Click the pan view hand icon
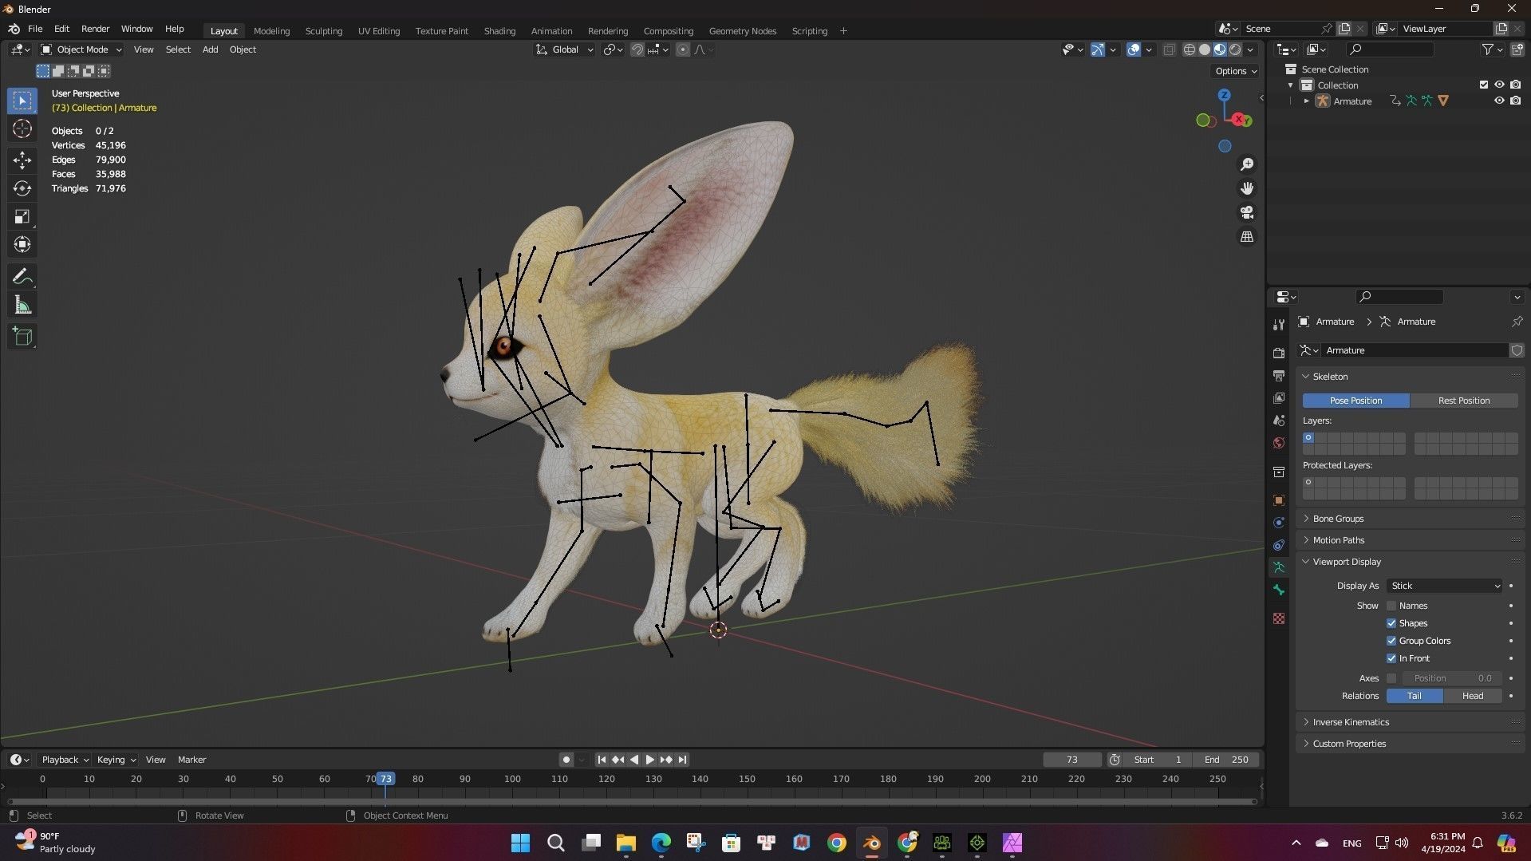 [1246, 188]
